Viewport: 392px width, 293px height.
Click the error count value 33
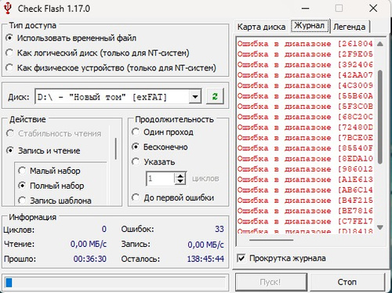tap(220, 229)
